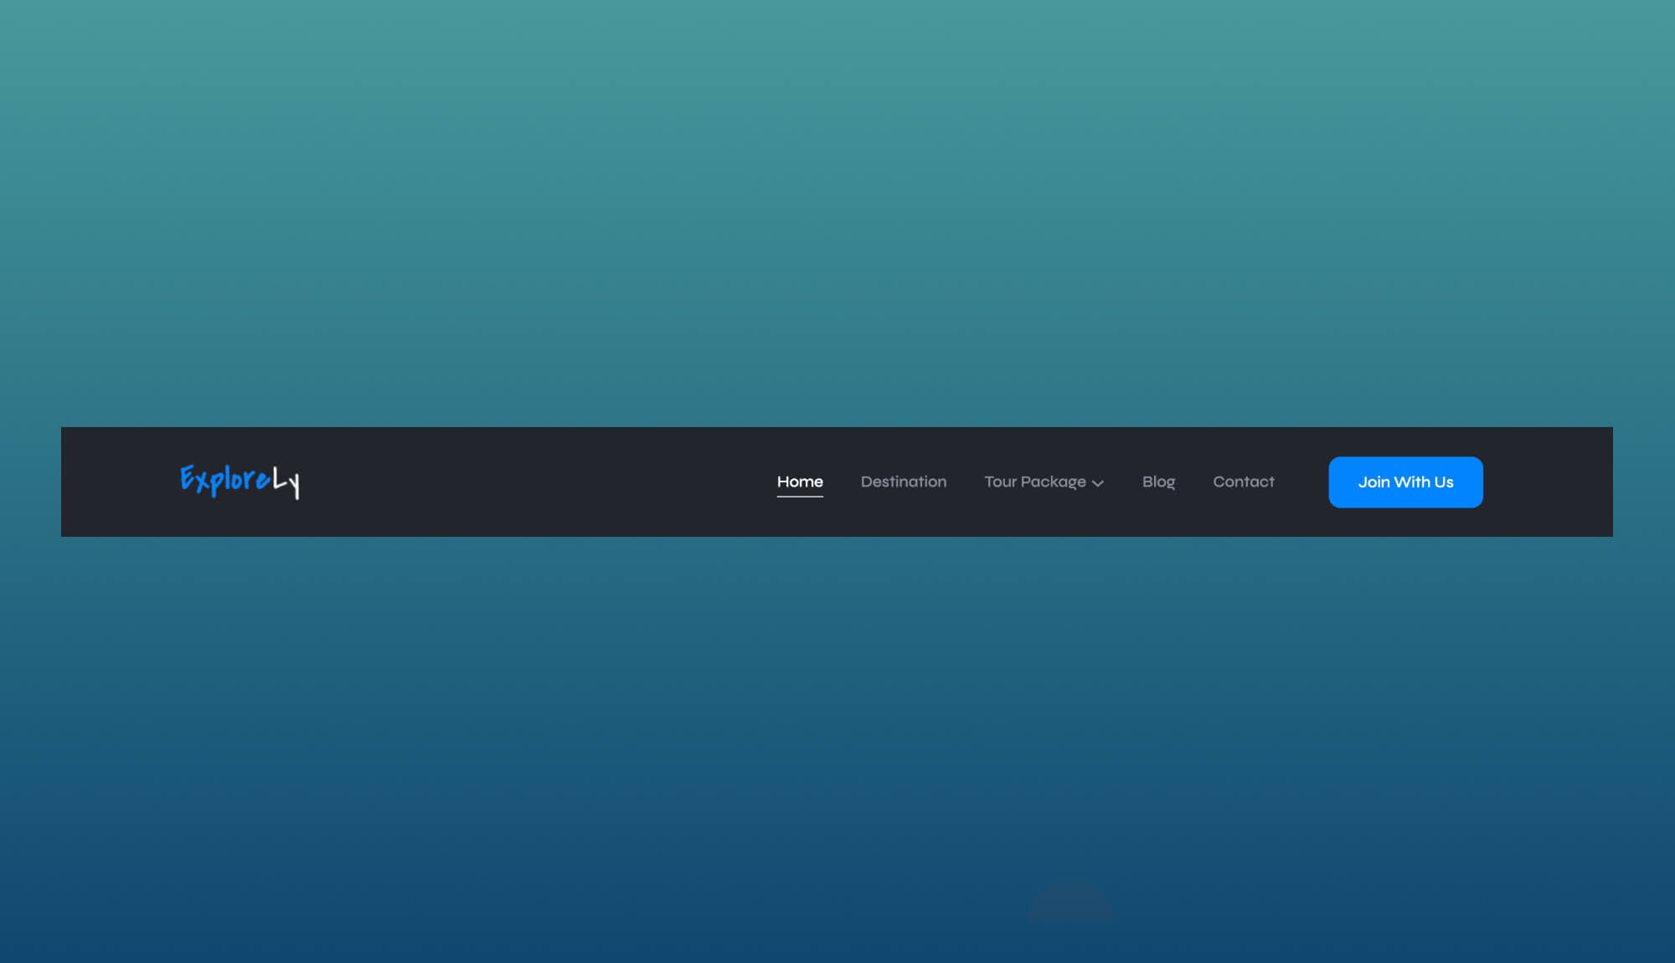Viewport: 1675px width, 963px height.
Task: Click the underline beneath Home
Action: pos(800,497)
